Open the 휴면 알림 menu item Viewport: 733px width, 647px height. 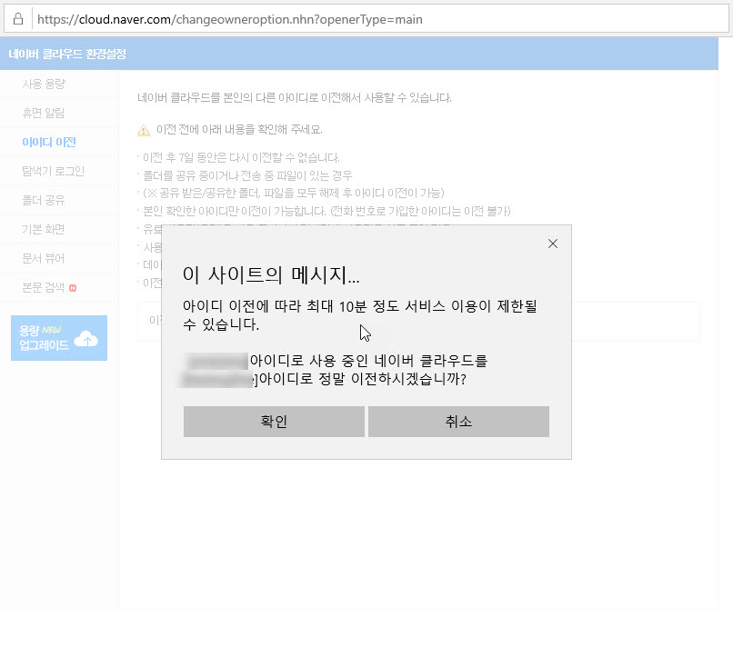coord(43,113)
